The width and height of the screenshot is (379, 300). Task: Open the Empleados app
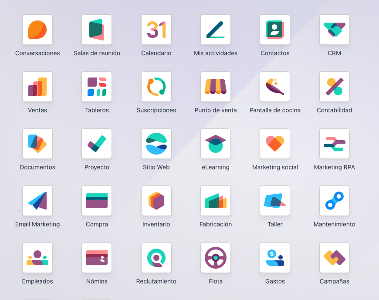[37, 258]
